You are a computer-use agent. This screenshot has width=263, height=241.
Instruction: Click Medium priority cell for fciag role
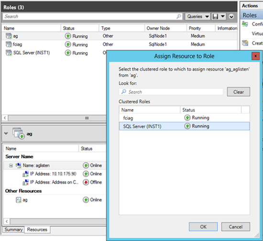pyautogui.click(x=198, y=44)
